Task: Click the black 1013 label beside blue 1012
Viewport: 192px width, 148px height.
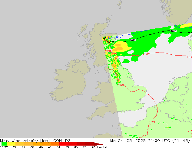Action: tap(133, 40)
